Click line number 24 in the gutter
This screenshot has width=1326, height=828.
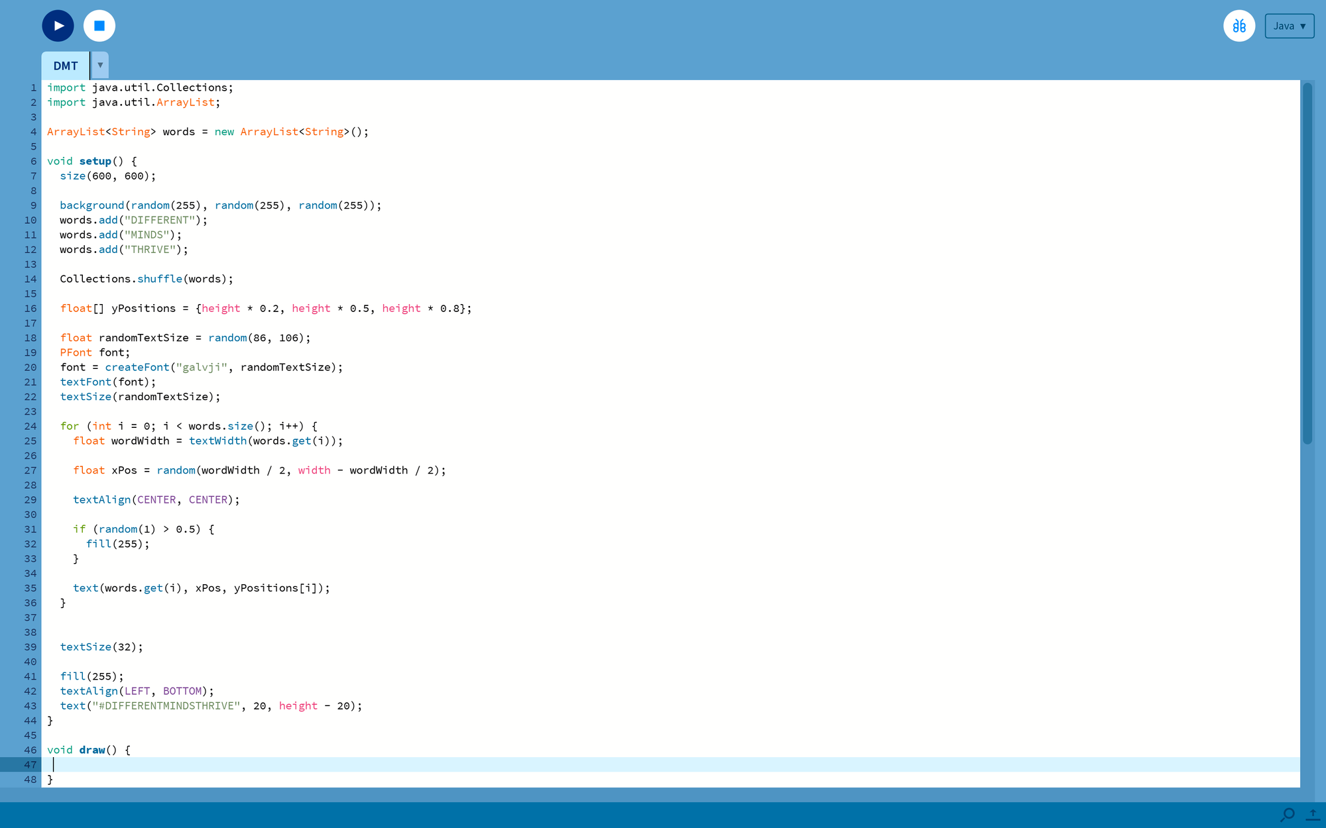pos(30,426)
